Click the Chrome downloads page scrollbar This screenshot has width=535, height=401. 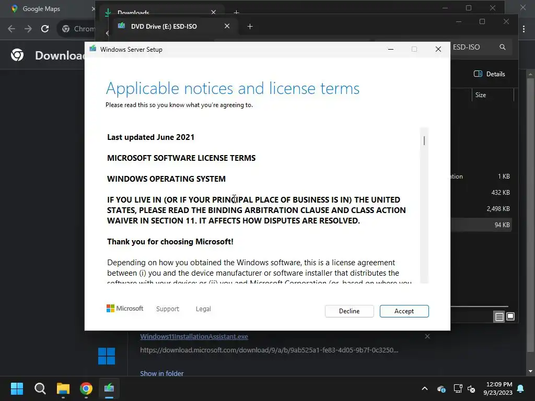530,215
